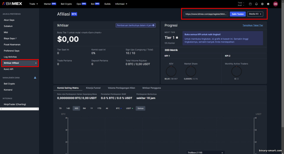Open the wallet icon in header
Screen dimensions: 284x154
[250, 4]
